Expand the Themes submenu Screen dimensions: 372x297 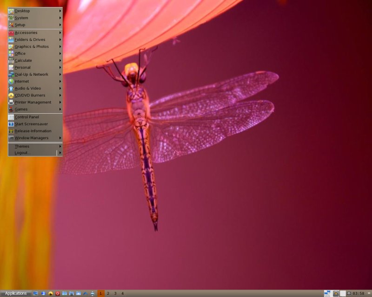[x=60, y=146]
